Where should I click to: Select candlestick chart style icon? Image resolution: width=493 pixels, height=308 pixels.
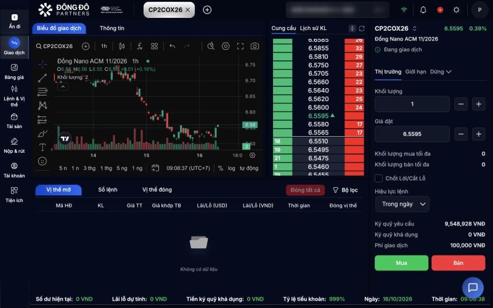click(121, 46)
